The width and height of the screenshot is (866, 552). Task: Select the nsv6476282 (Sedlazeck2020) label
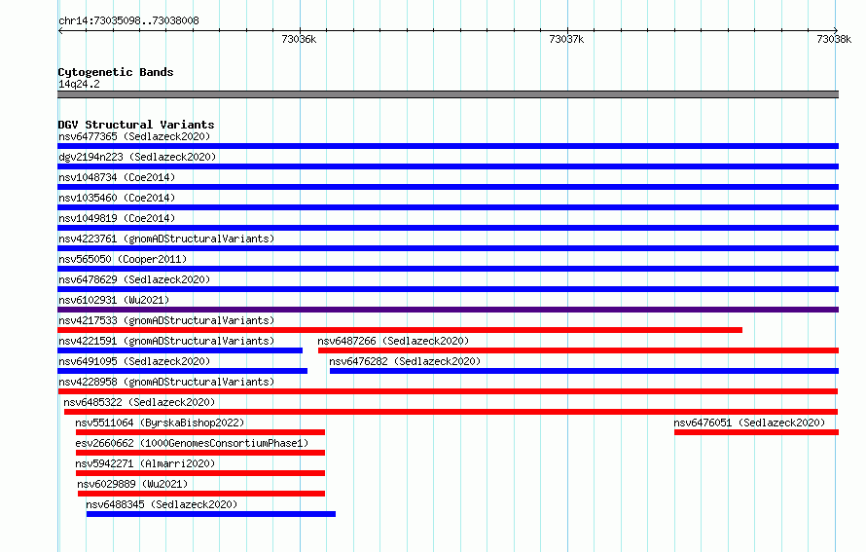pyautogui.click(x=405, y=361)
